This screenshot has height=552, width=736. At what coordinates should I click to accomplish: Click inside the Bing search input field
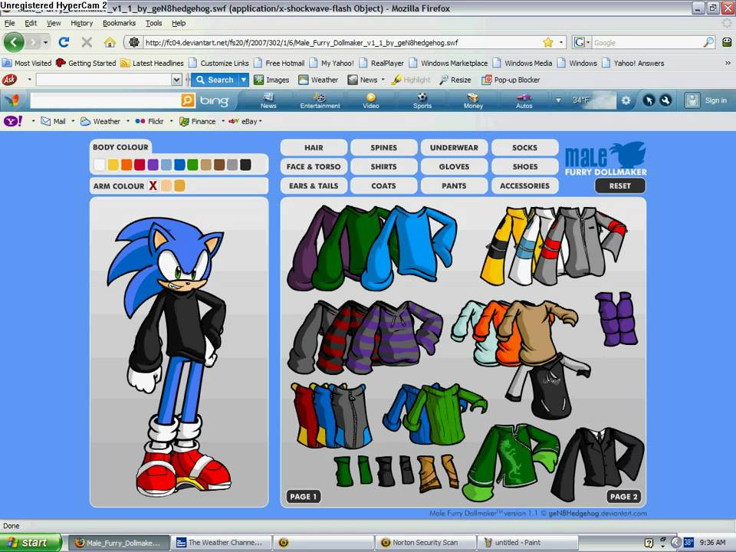click(106, 100)
